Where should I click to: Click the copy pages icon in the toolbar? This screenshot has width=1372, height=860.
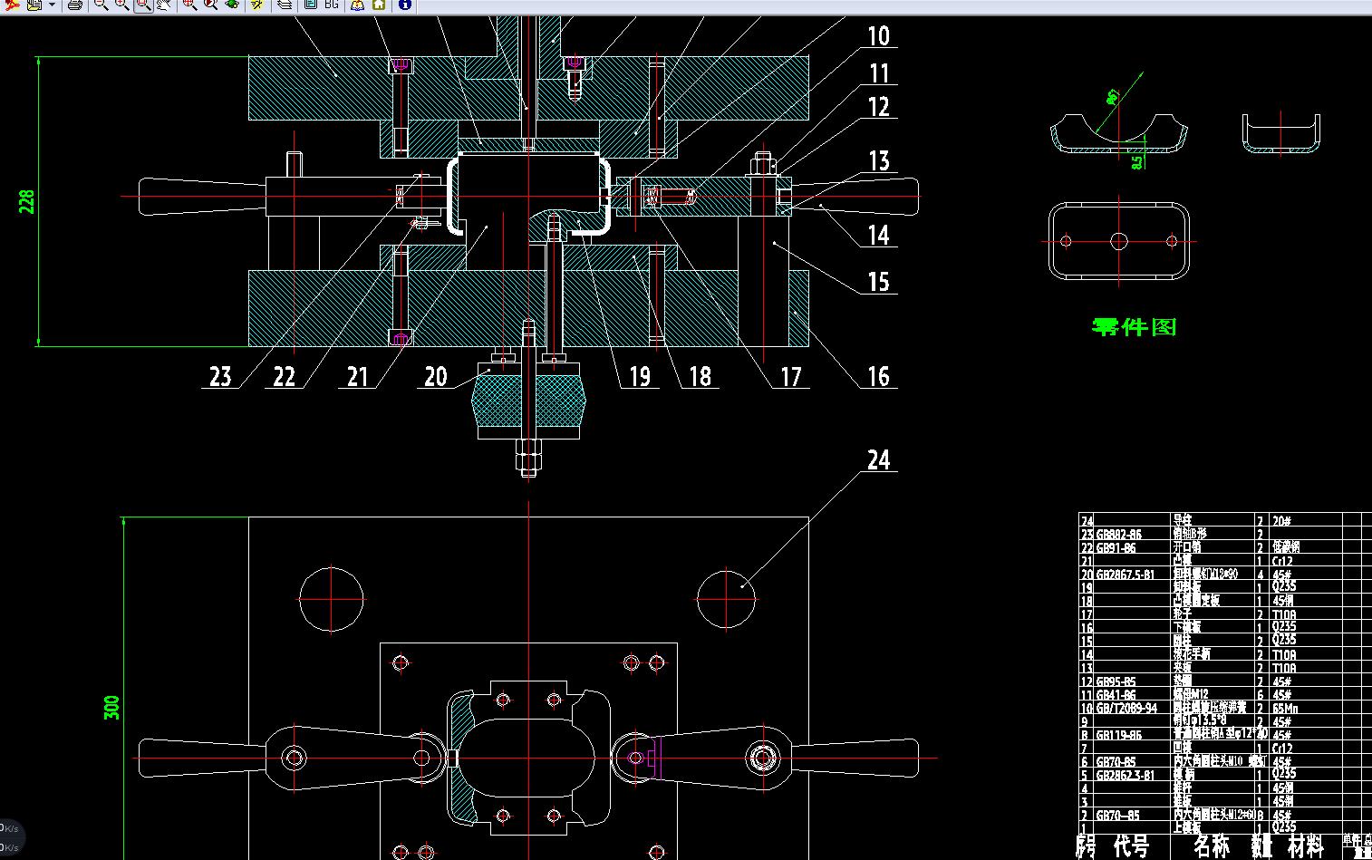pos(34,5)
